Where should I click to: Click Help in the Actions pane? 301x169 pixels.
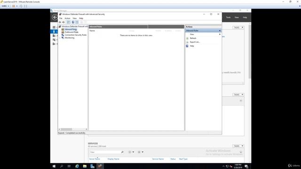(192, 46)
